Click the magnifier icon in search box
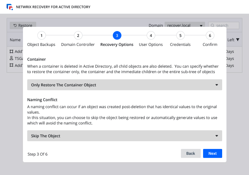Screen dimensions: 249x175 click(212, 26)
